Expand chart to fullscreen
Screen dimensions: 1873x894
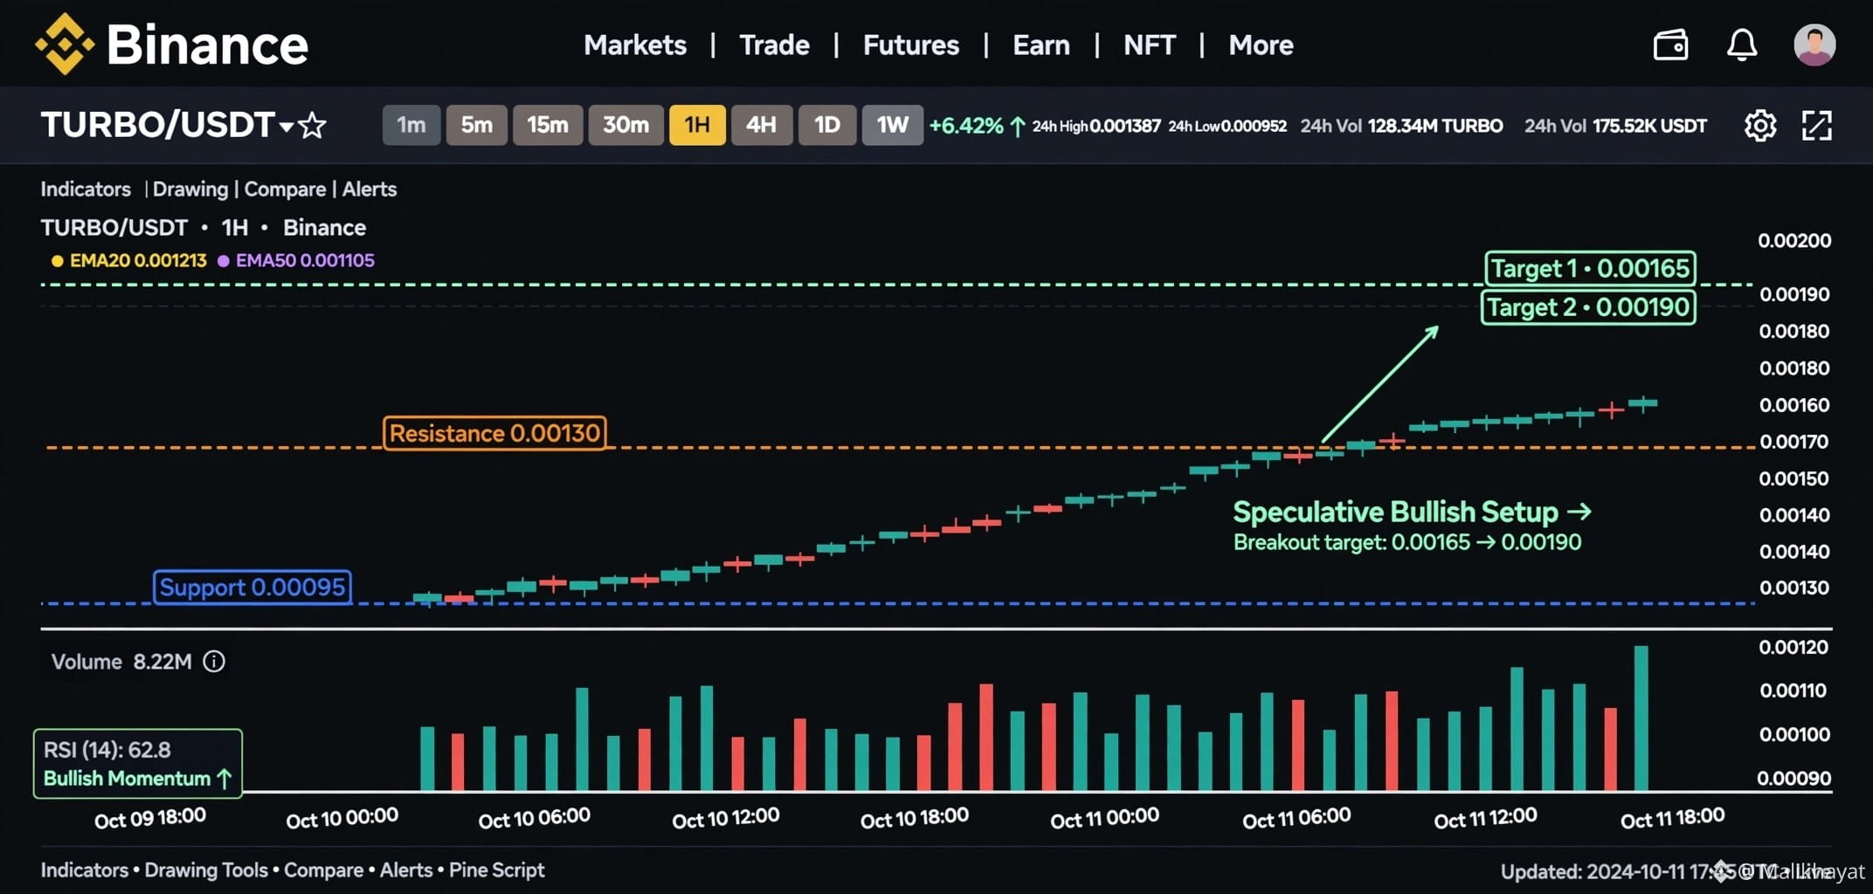[1817, 126]
